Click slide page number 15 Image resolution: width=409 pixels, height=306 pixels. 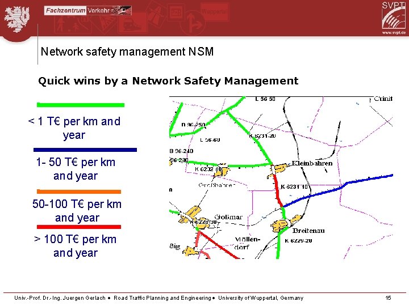tap(389, 298)
